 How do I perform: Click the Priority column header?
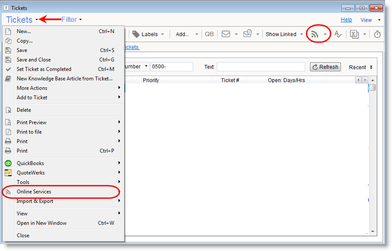point(151,80)
